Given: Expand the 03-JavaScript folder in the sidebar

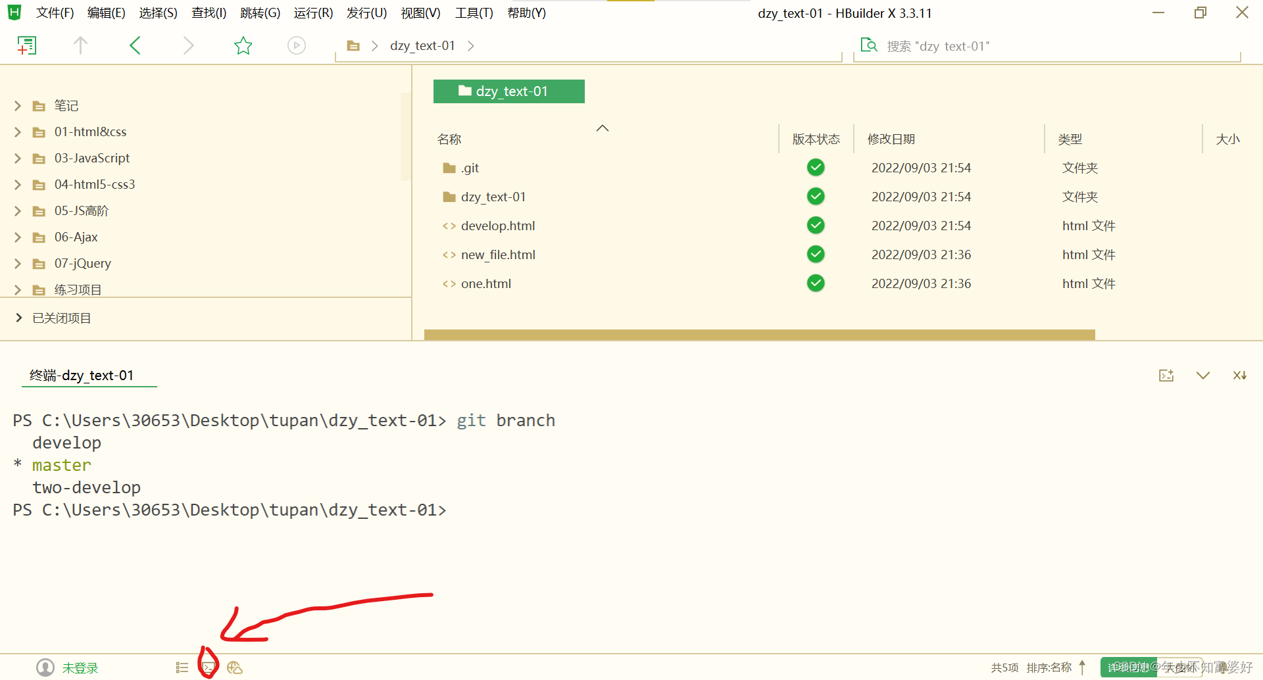Looking at the screenshot, I should tap(17, 158).
